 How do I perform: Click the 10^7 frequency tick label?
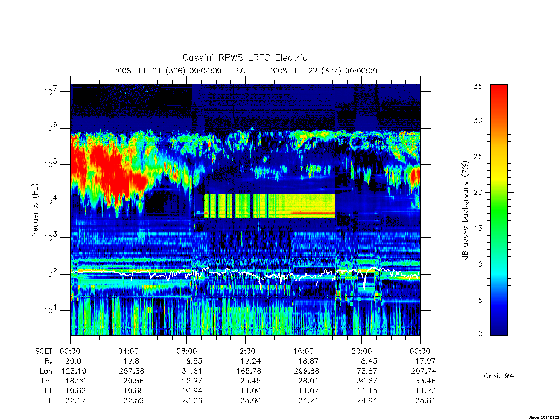pos(51,91)
